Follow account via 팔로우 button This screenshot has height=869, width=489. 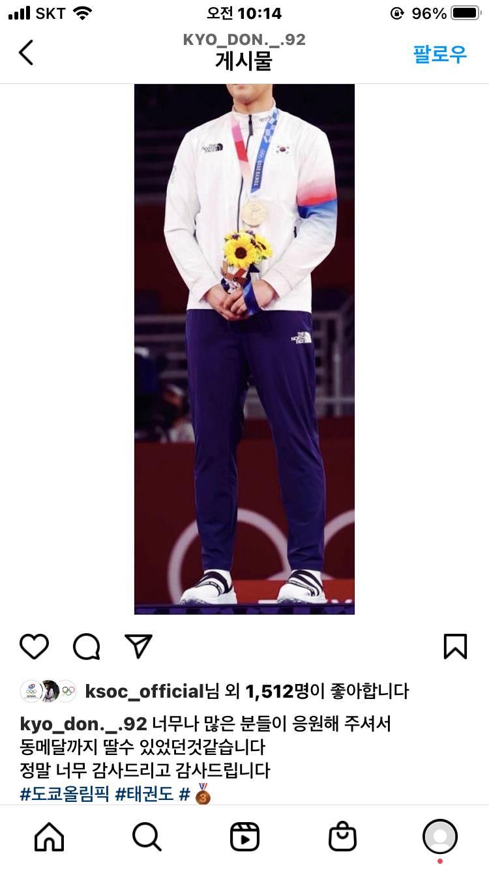[440, 54]
